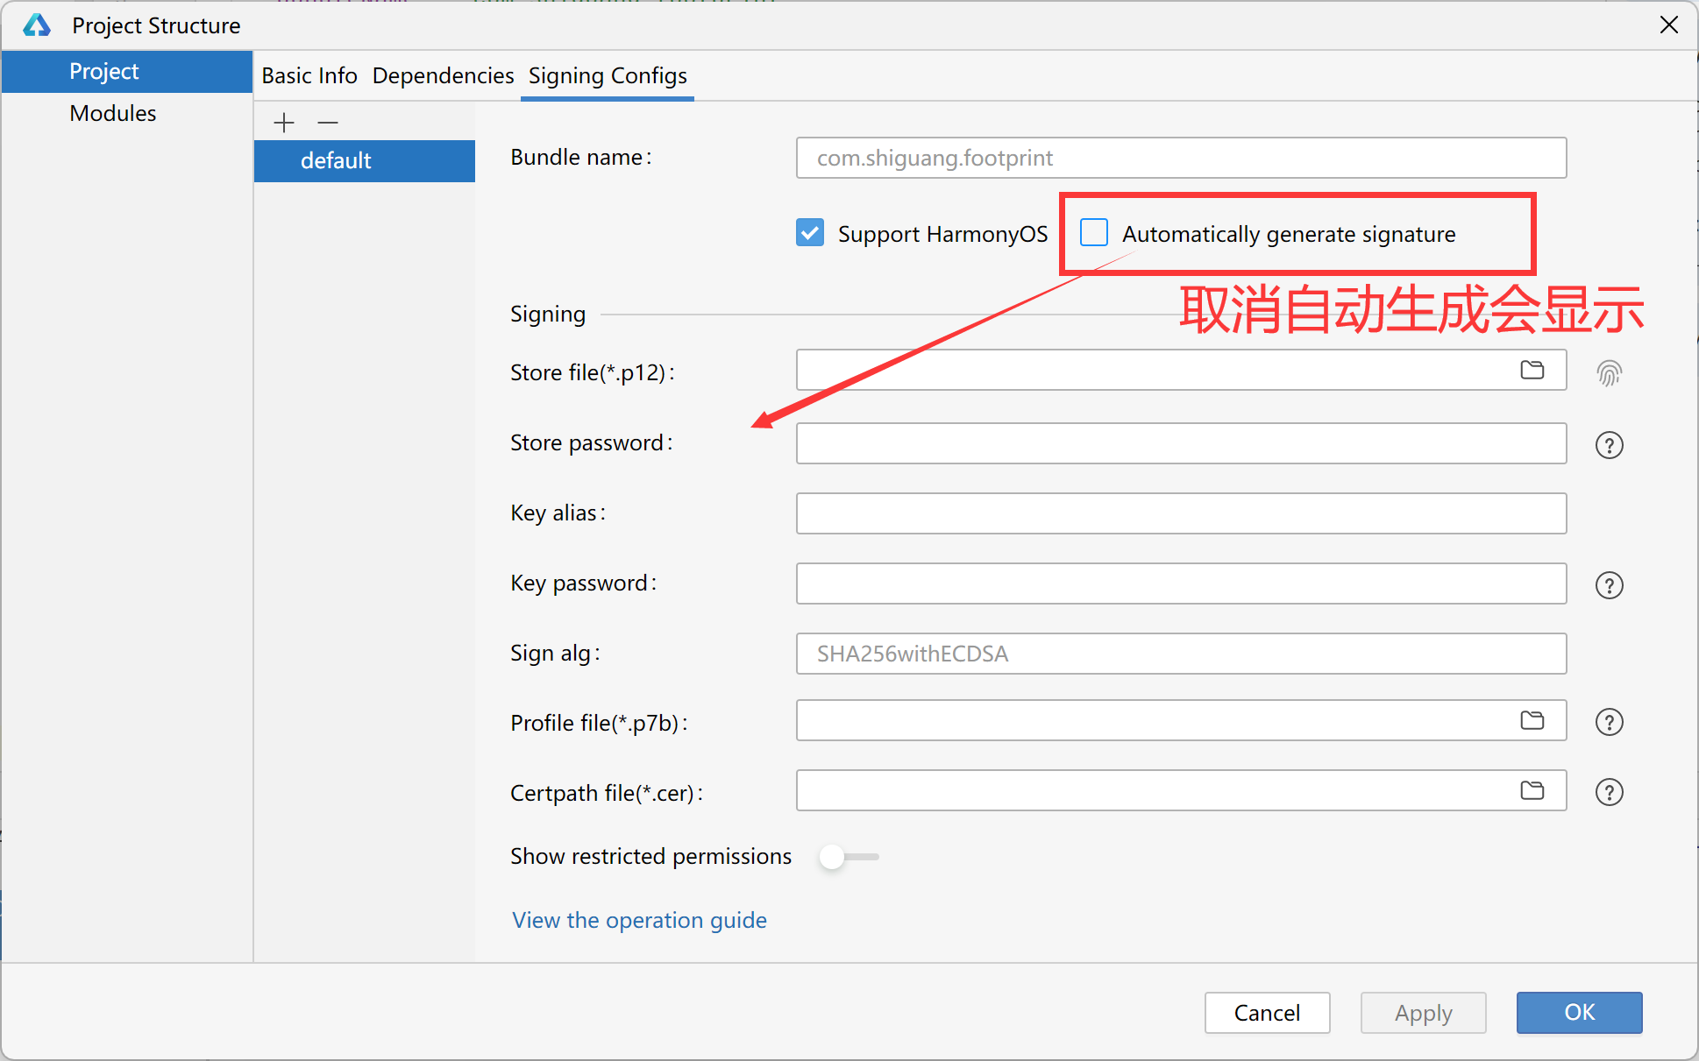Click the minus icon to remove config
The image size is (1699, 1061).
(x=328, y=123)
